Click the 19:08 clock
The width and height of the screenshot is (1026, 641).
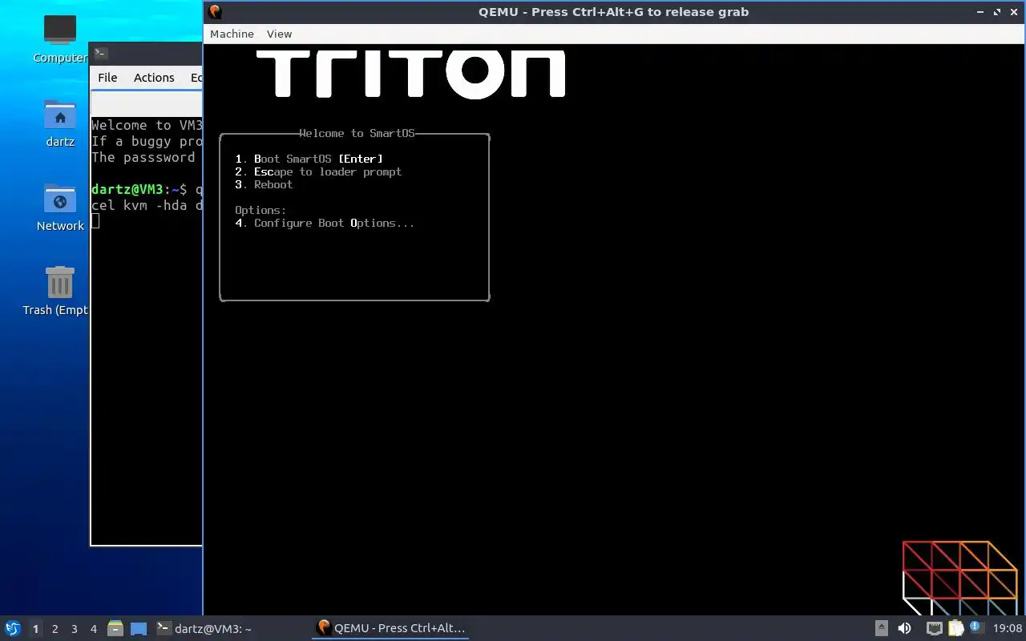(1008, 629)
